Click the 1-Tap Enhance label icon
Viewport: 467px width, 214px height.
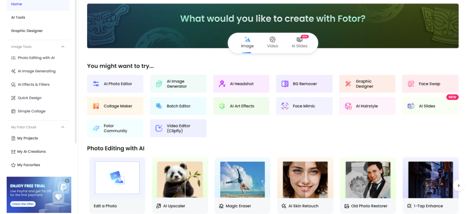(x=409, y=206)
